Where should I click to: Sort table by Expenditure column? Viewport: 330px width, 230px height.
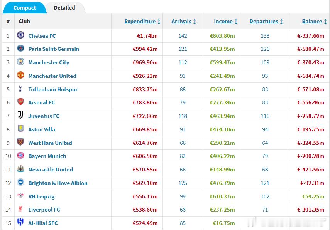pyautogui.click(x=140, y=22)
